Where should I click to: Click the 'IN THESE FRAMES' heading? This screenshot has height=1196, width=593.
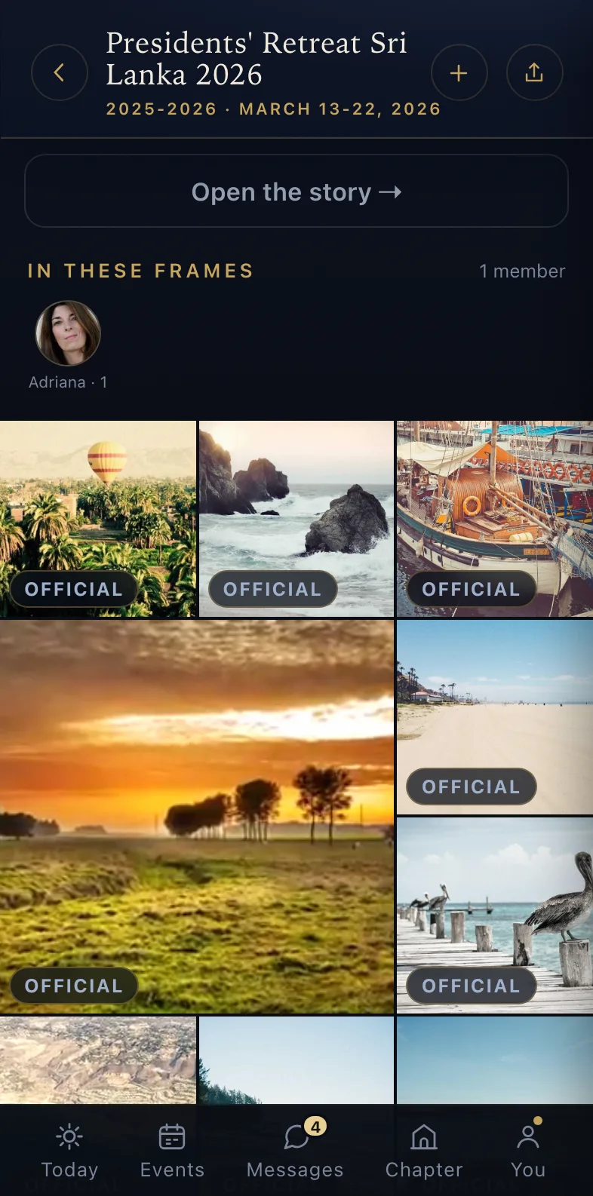coord(140,271)
